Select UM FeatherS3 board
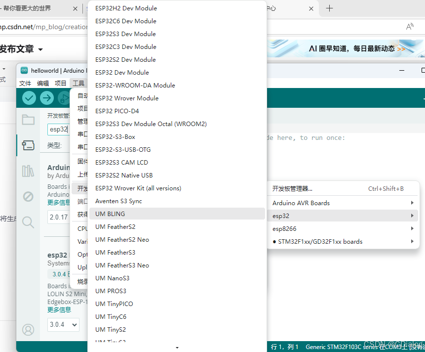This screenshot has height=352, width=425. coord(177,253)
